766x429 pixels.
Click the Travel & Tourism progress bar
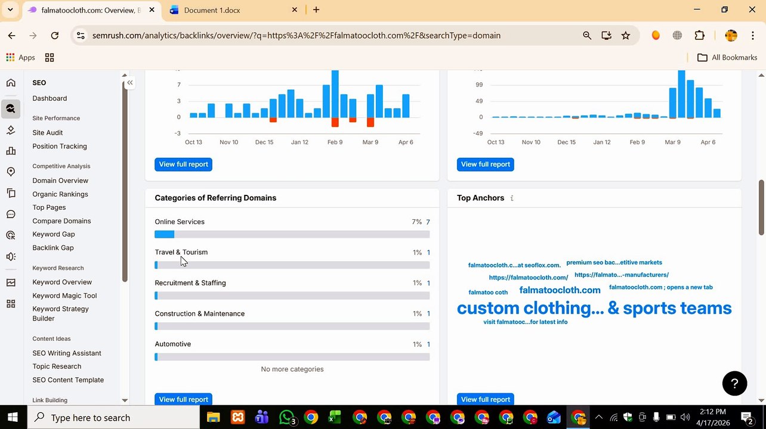(292, 265)
